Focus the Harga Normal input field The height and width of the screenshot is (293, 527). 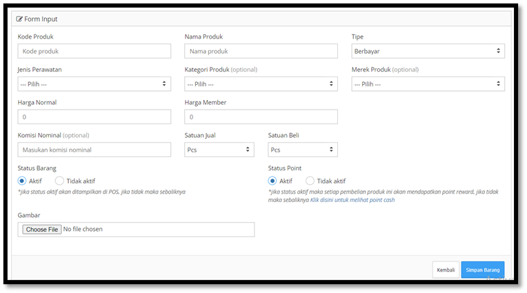[94, 117]
